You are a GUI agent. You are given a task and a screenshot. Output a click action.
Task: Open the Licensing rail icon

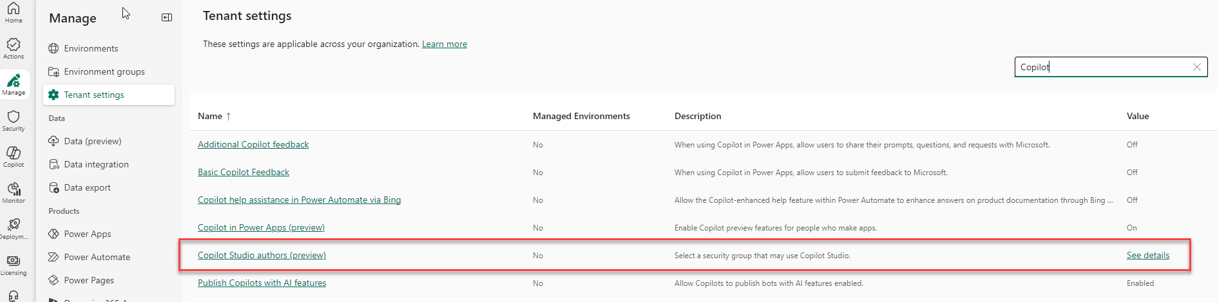[14, 265]
